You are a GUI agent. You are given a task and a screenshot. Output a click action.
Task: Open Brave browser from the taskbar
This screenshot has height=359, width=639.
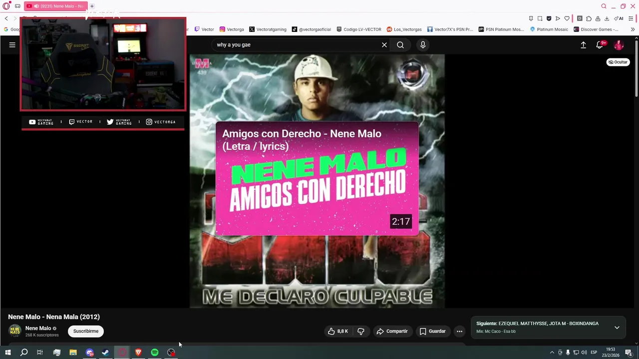[x=138, y=353]
